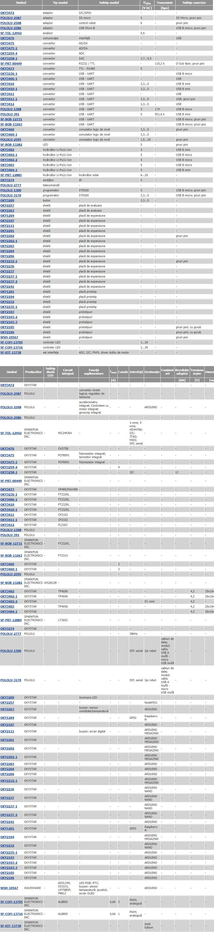The image size is (214, 932).
Task: Select the 'SP485/MAX485' circuit cell
Action: (x=68, y=489)
